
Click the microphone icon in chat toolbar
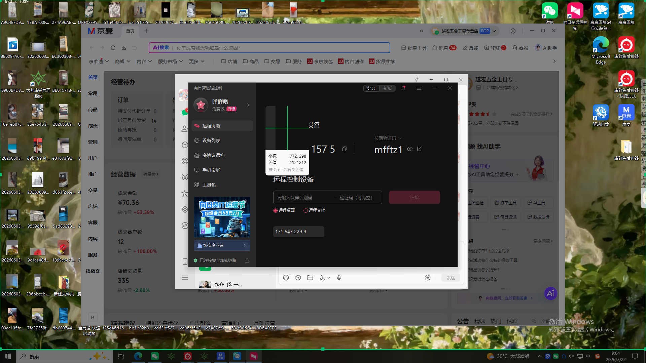click(x=339, y=278)
